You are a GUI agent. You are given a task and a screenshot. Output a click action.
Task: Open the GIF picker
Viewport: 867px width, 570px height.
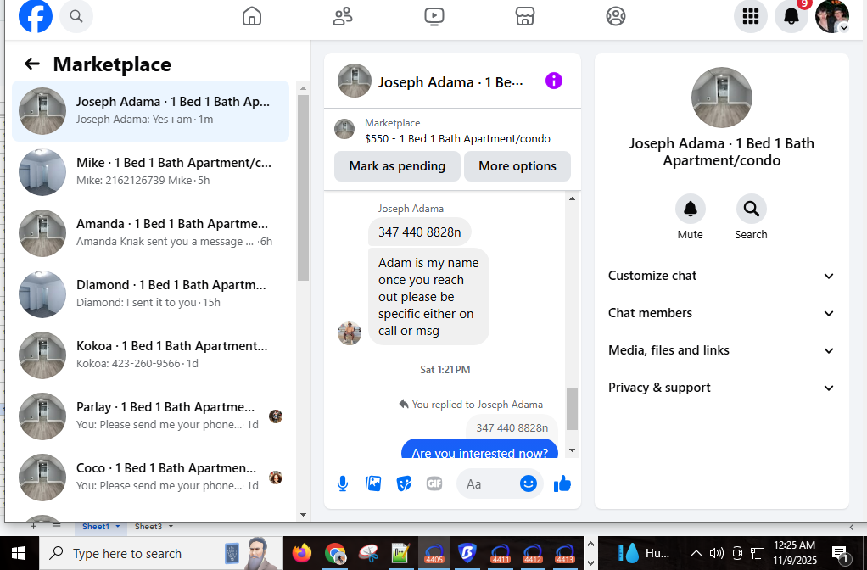click(434, 483)
